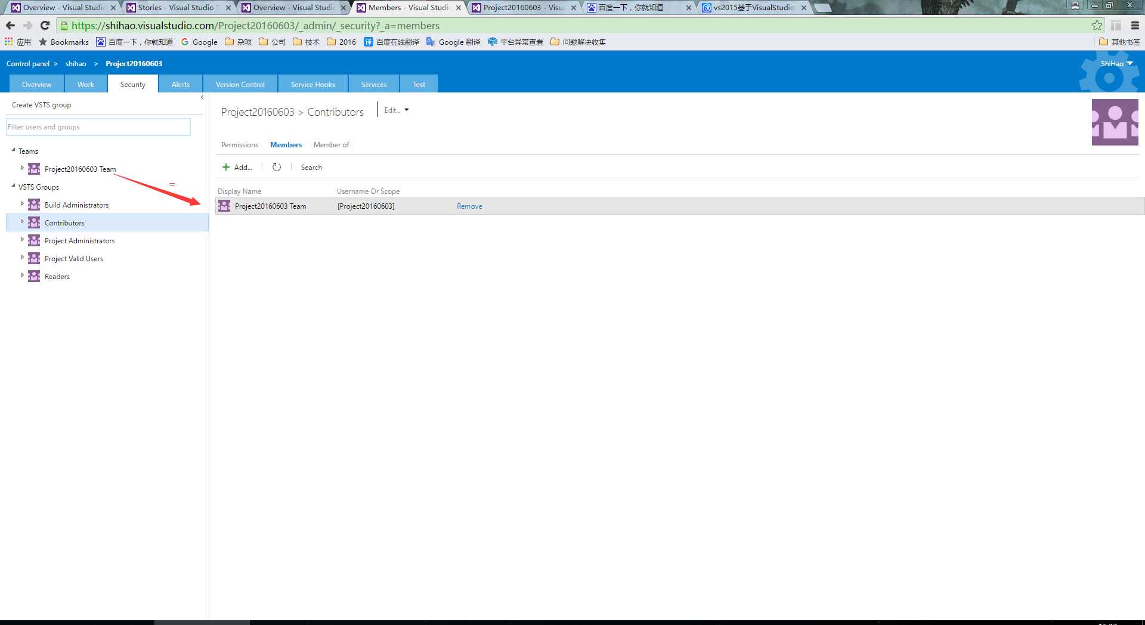Click the browser address bar URL
This screenshot has height=625, width=1145.
255,26
